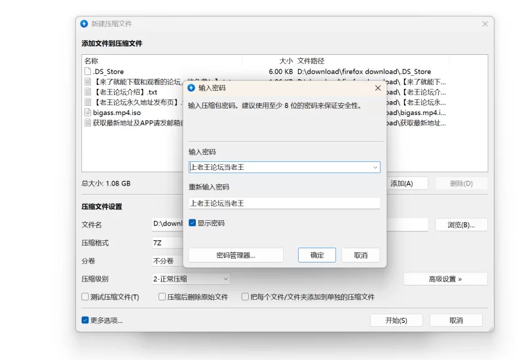
Task: Click the 获取最新地址及APP file icon
Action: point(87,123)
